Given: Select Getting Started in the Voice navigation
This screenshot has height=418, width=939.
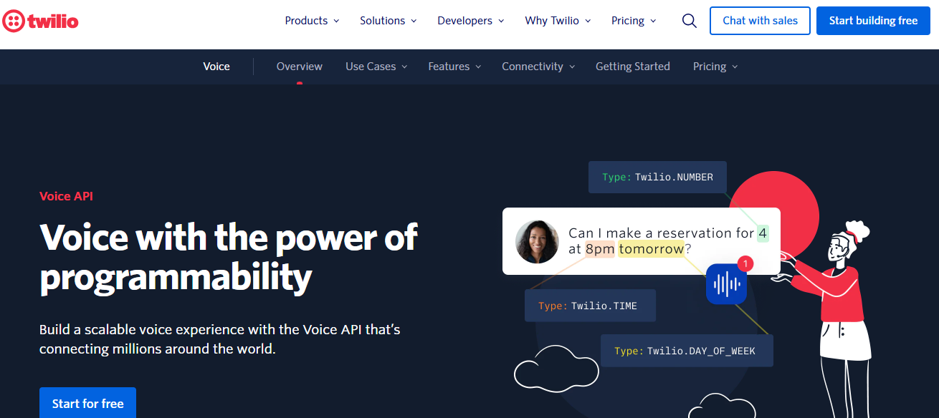Looking at the screenshot, I should point(632,66).
